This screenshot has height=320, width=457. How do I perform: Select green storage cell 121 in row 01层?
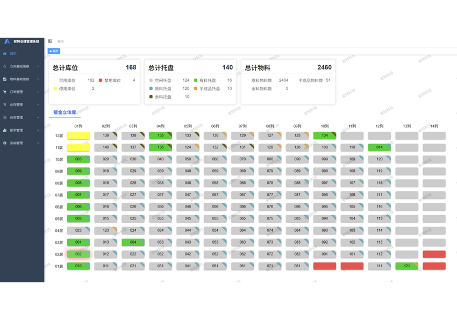(406, 266)
